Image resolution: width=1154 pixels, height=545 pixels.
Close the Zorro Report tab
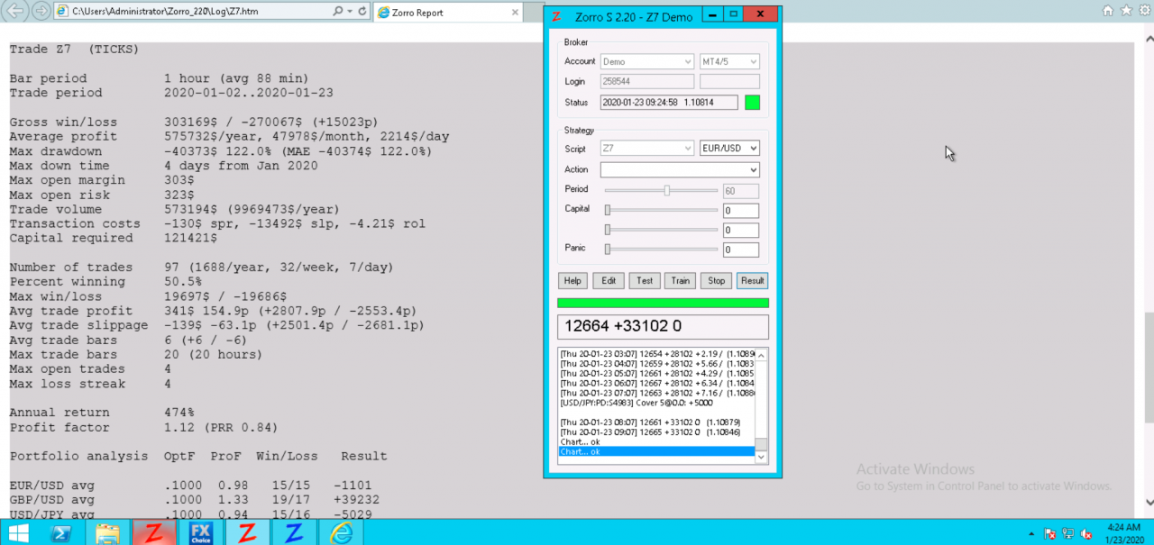pos(516,13)
